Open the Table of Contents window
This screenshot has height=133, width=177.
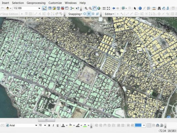[x=50, y=8]
